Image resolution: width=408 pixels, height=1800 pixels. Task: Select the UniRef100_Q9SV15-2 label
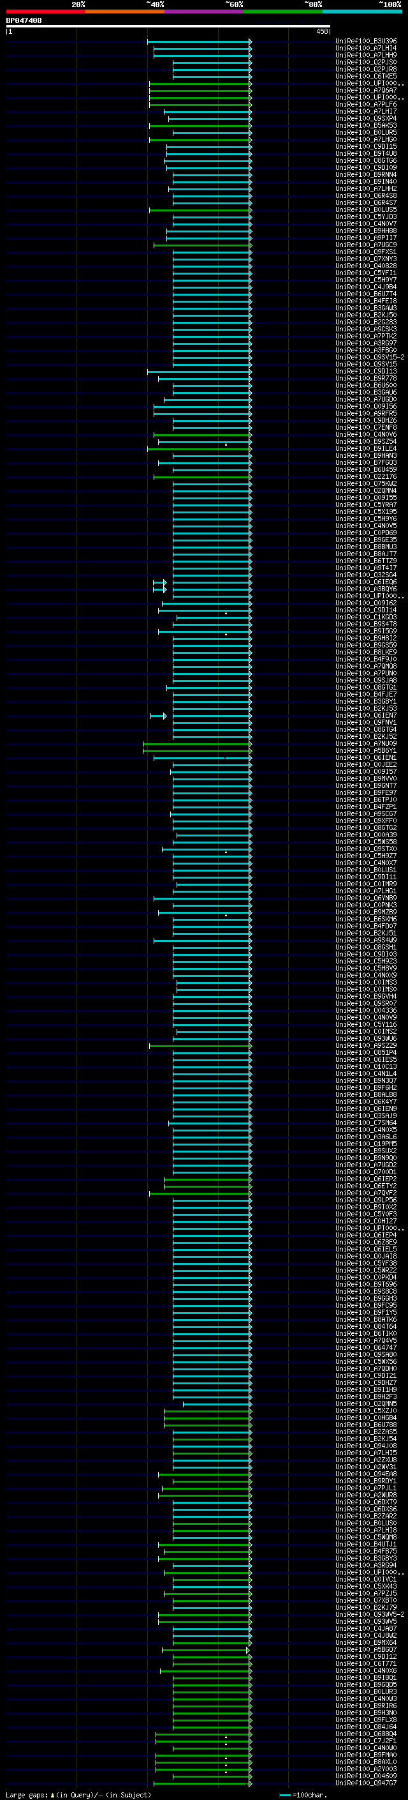[x=370, y=357]
